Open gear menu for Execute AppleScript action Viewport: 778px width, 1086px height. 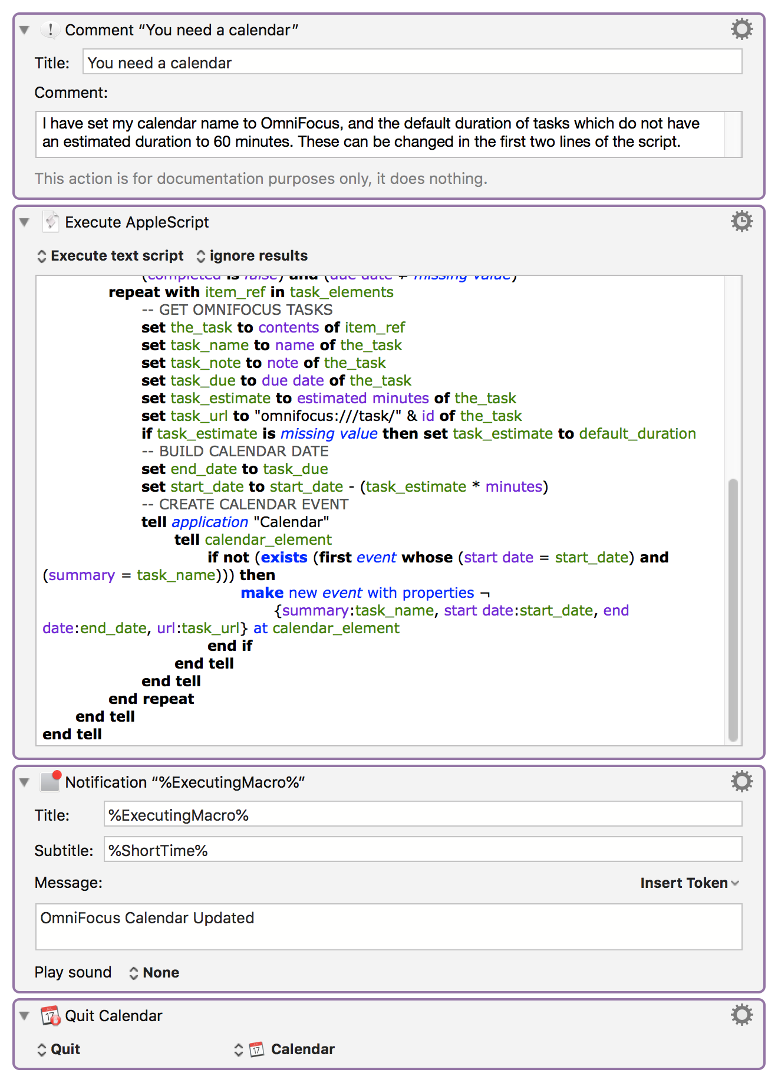[741, 221]
